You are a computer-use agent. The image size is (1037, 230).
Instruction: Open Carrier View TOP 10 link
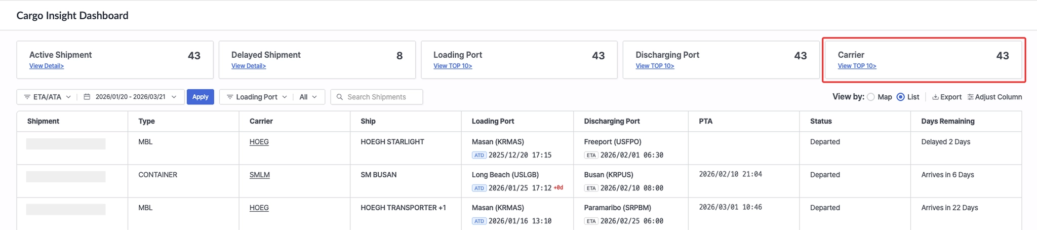[x=857, y=66]
